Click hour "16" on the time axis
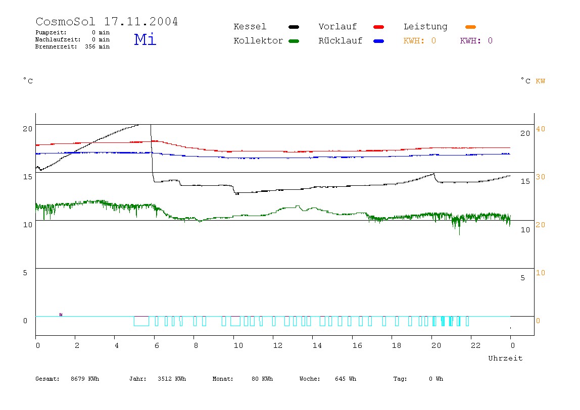The height and width of the screenshot is (410, 580). (357, 345)
